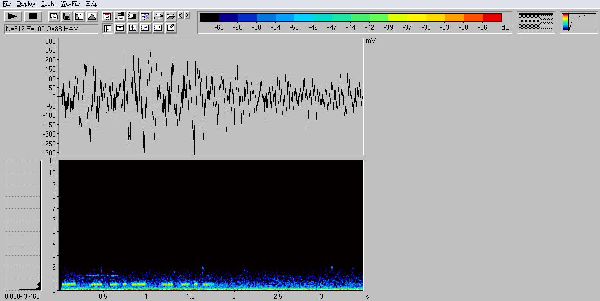This screenshot has height=301, width=600.
Task: Click the floppy disk save icon
Action: pyautogui.click(x=67, y=17)
